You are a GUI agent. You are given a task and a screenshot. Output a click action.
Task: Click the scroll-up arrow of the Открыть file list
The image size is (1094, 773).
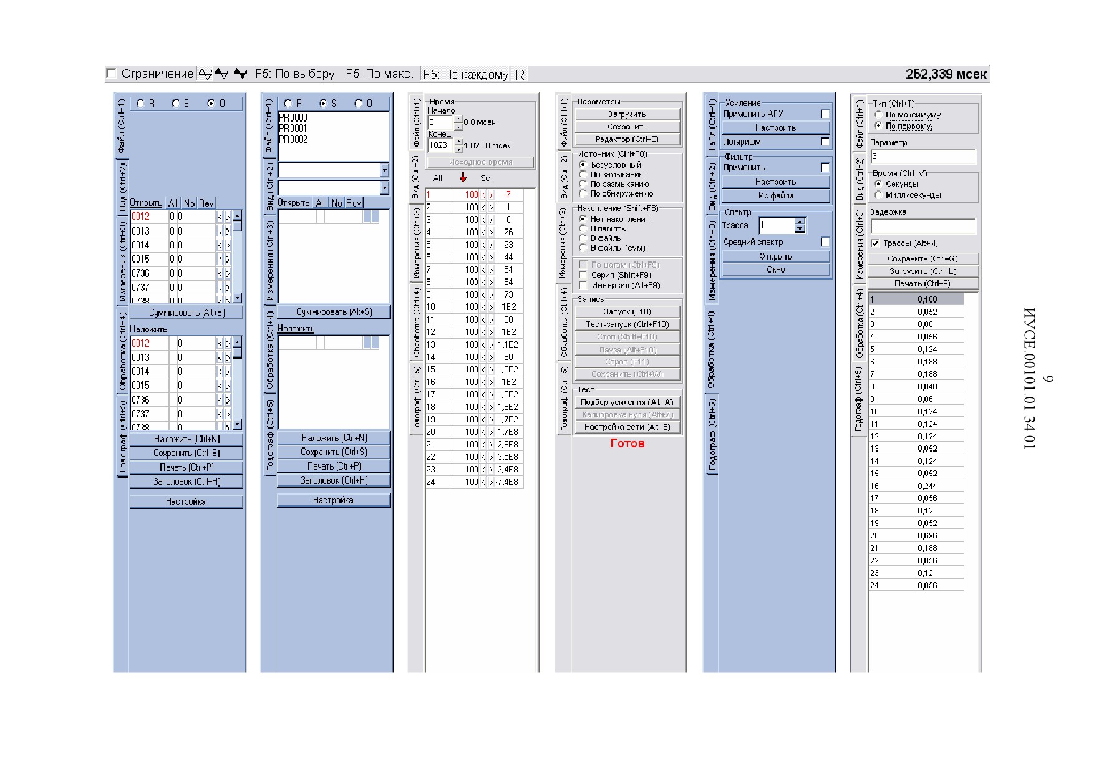tap(237, 215)
